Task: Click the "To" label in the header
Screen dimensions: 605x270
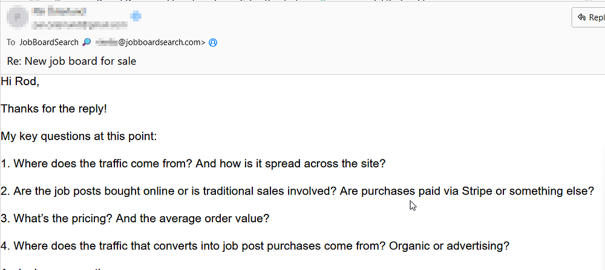Action: 11,42
